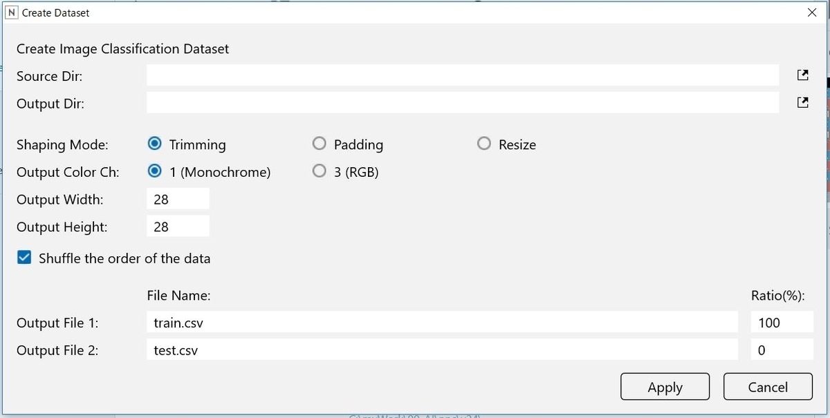Choose 1 (Monochrome) output color channel
Screen dimensions: 830x418
point(156,171)
